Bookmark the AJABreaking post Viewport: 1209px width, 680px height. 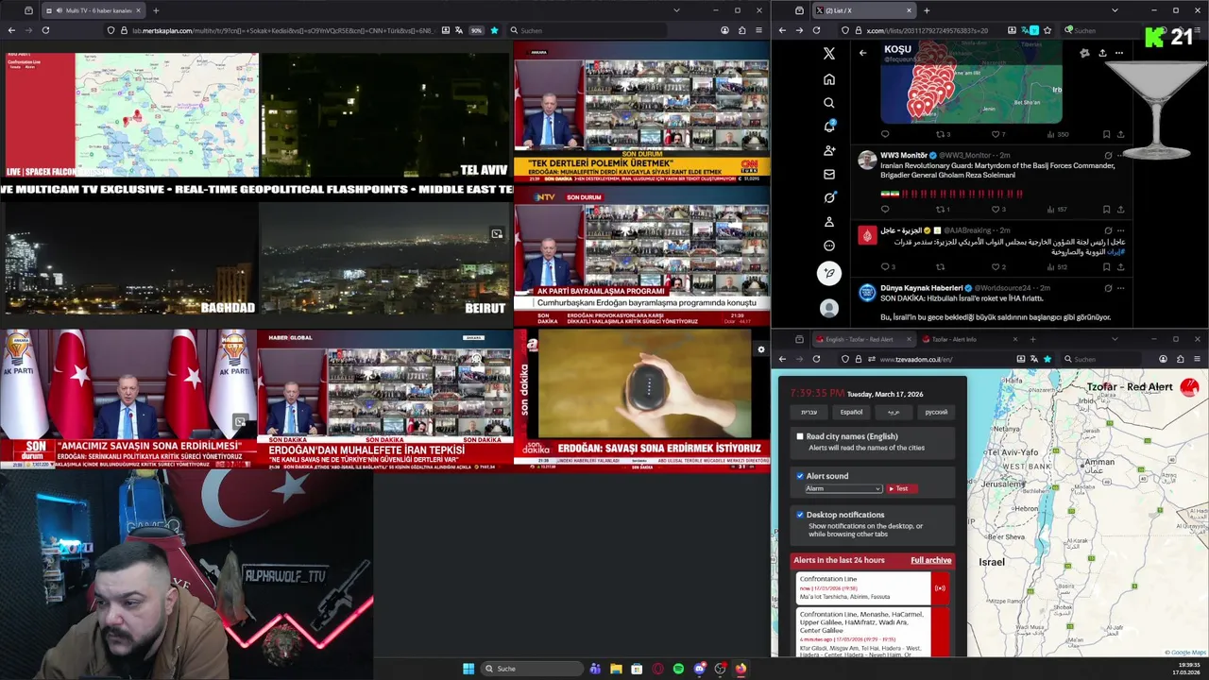coord(1107,266)
